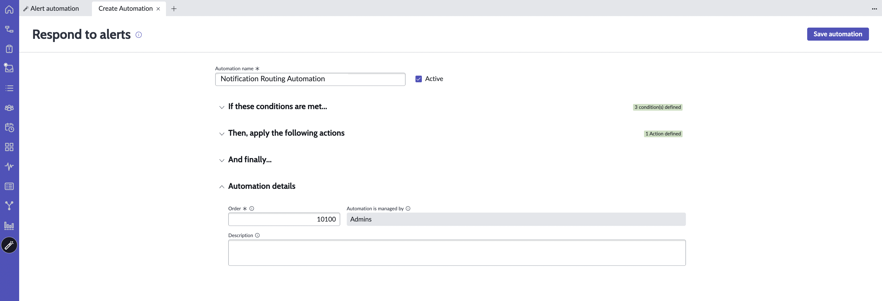Open the bulleted list sidebar icon

[9, 88]
